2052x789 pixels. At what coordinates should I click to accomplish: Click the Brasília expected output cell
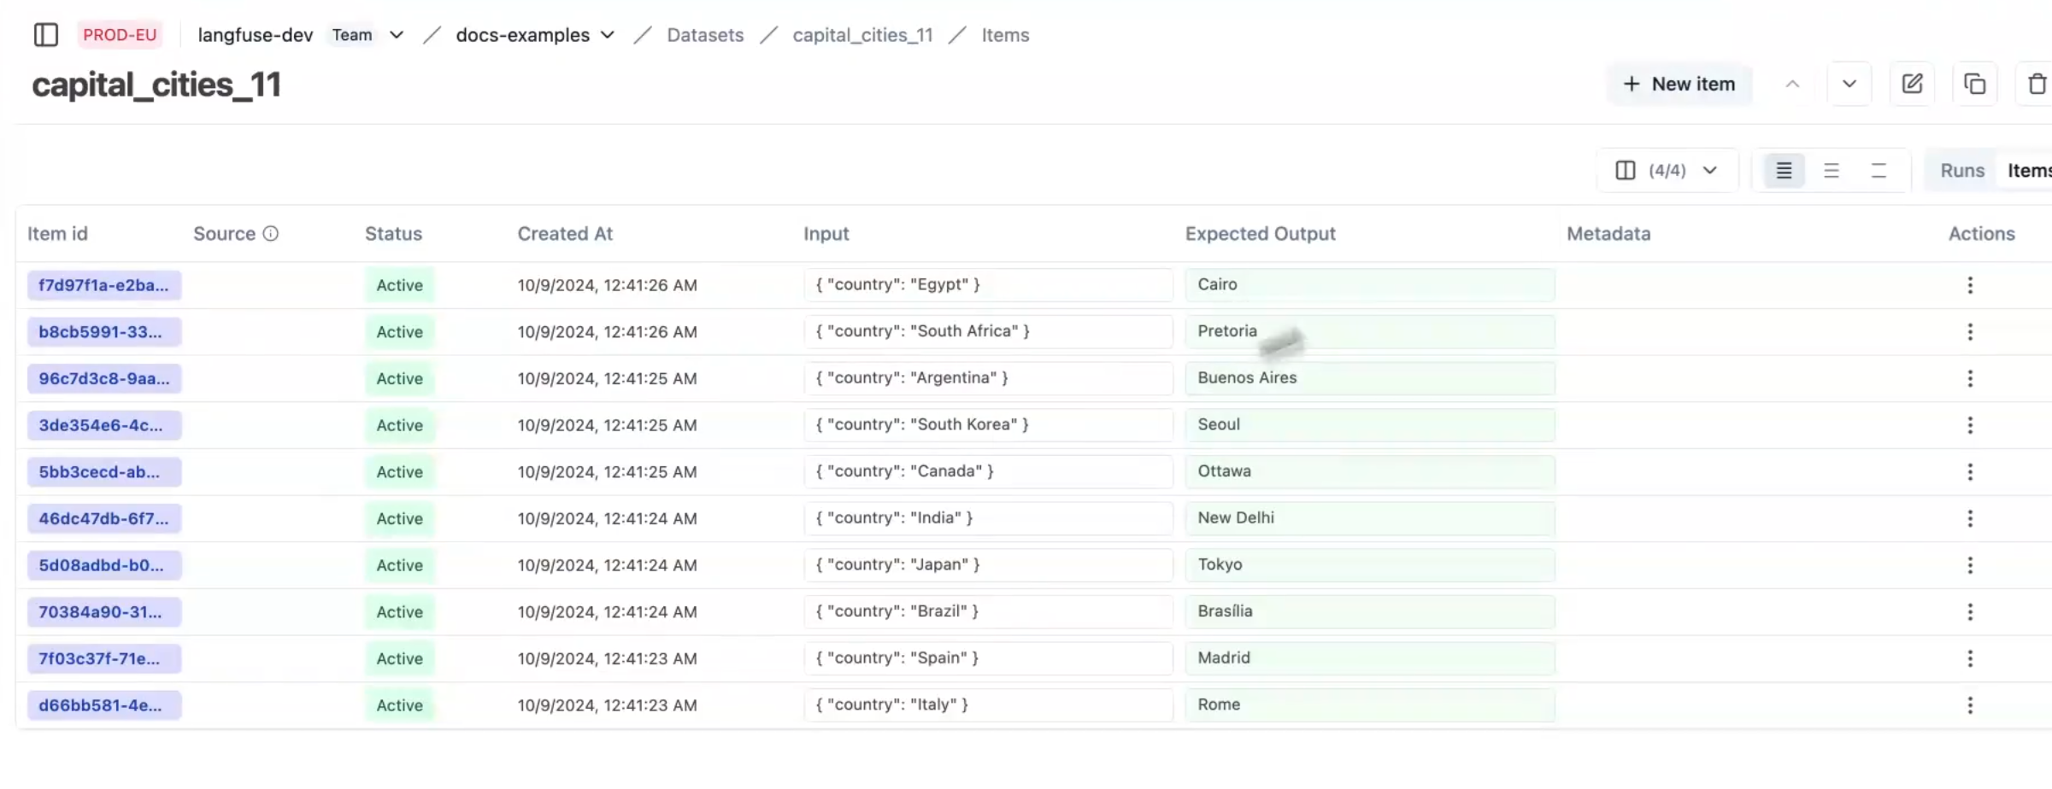(x=1370, y=611)
